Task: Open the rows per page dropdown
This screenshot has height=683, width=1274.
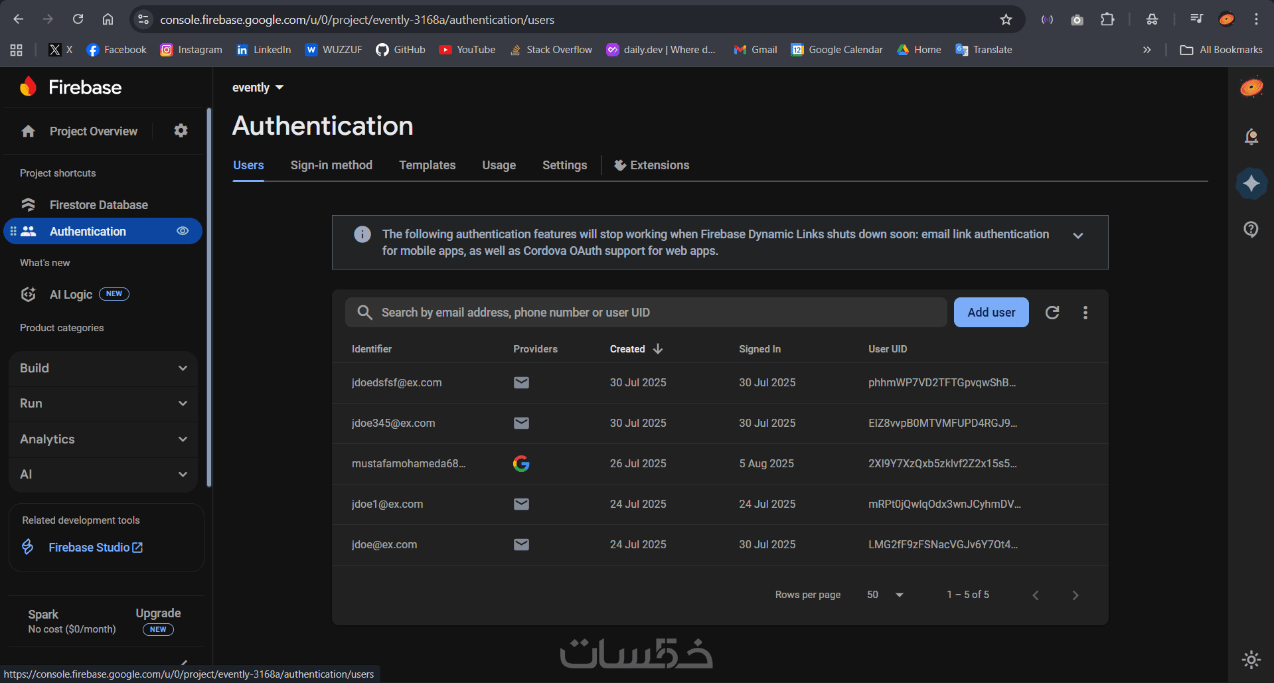Action: (885, 595)
